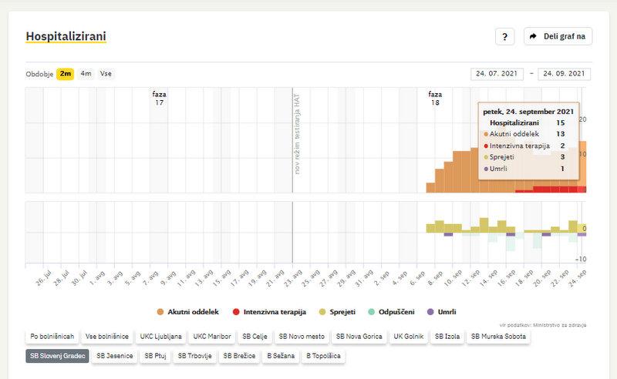Viewport: 617px width, 379px height.
Task: Select the Vse period option
Action: (106, 74)
